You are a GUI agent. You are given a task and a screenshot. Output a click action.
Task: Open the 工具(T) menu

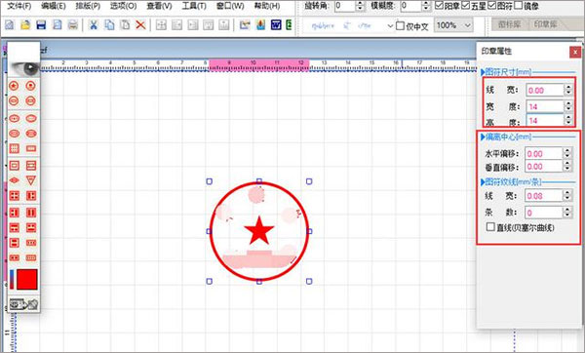[x=194, y=6]
